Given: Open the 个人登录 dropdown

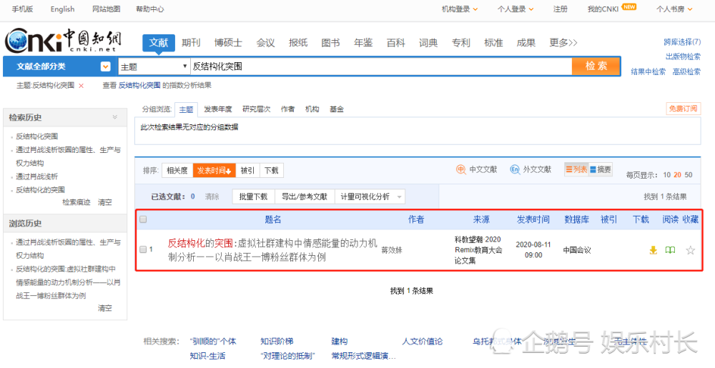Looking at the screenshot, I should click(516, 9).
